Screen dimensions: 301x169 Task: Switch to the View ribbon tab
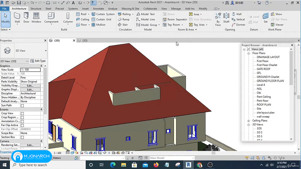pos(164,9)
